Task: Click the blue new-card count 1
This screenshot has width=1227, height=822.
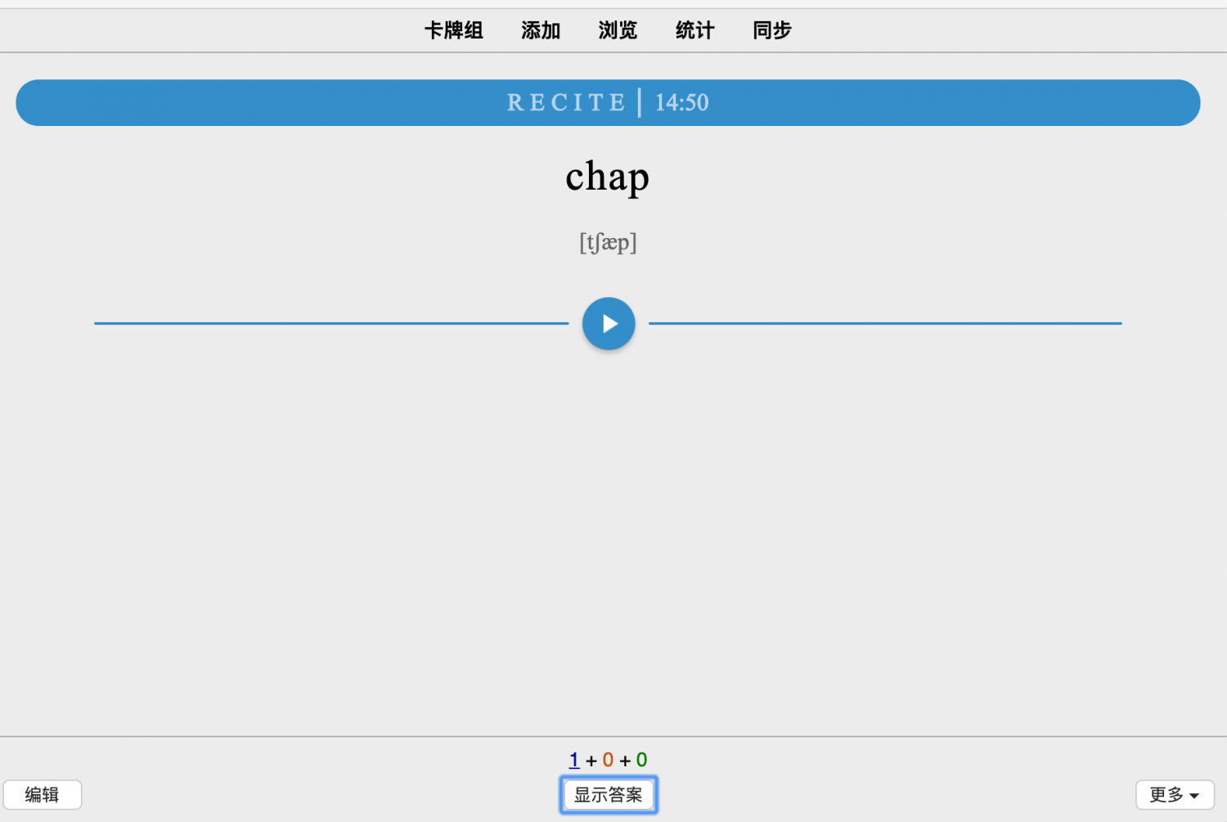Action: tap(574, 760)
